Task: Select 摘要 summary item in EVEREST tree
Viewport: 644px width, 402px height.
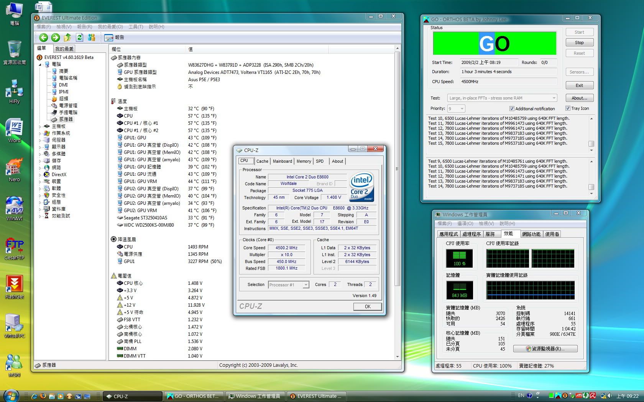Action: (x=63, y=71)
